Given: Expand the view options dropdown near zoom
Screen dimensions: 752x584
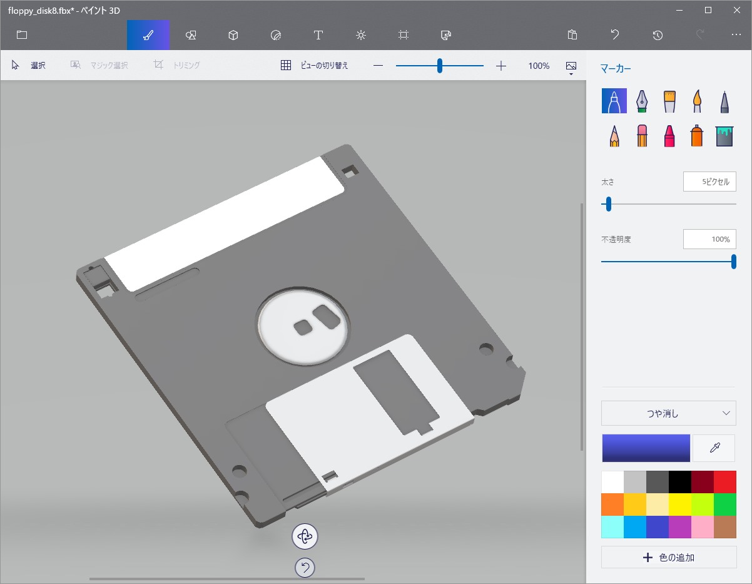Looking at the screenshot, I should click(x=571, y=68).
